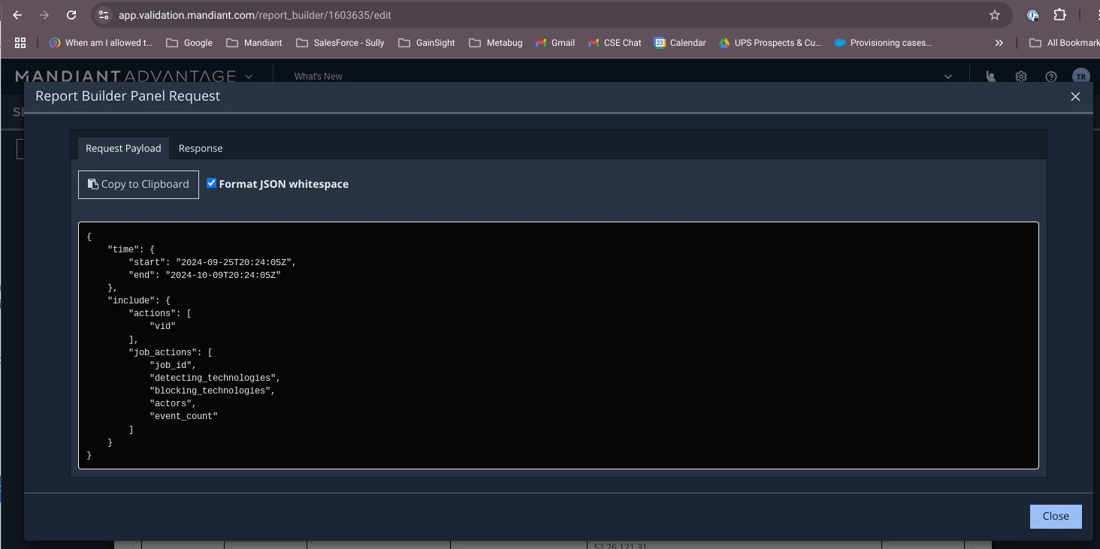Click the browser back arrow
The width and height of the screenshot is (1100, 549).
[x=17, y=15]
